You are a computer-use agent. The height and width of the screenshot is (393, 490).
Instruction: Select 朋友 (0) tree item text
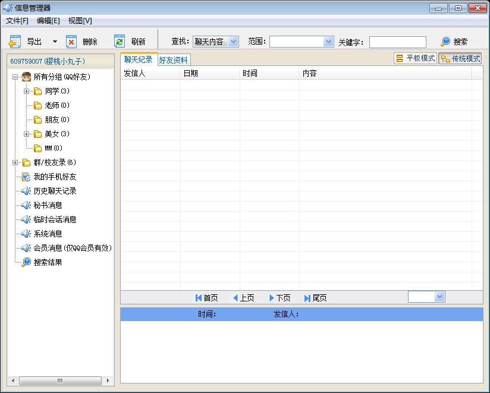coord(57,120)
